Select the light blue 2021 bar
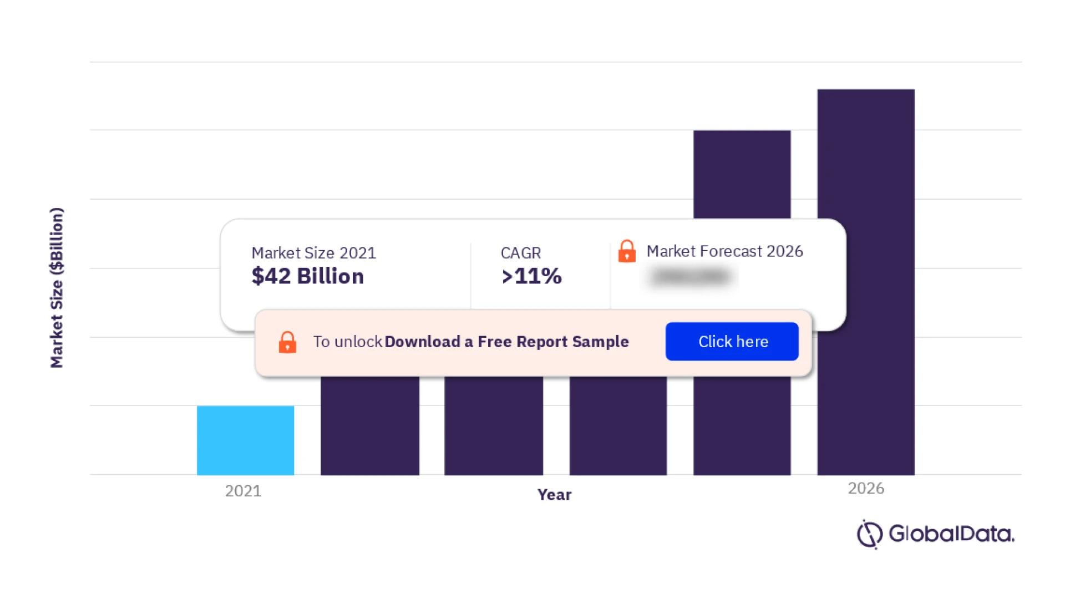Screen dimensions: 1065x599 (x=245, y=440)
